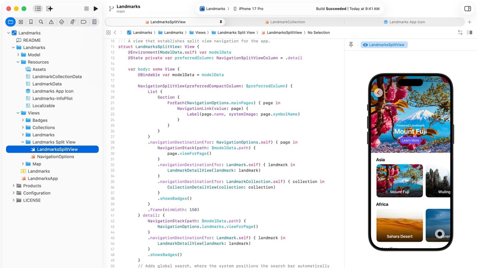Open the Report navigator icon
Image resolution: width=477 pixels, height=268 pixels.
(x=95, y=22)
